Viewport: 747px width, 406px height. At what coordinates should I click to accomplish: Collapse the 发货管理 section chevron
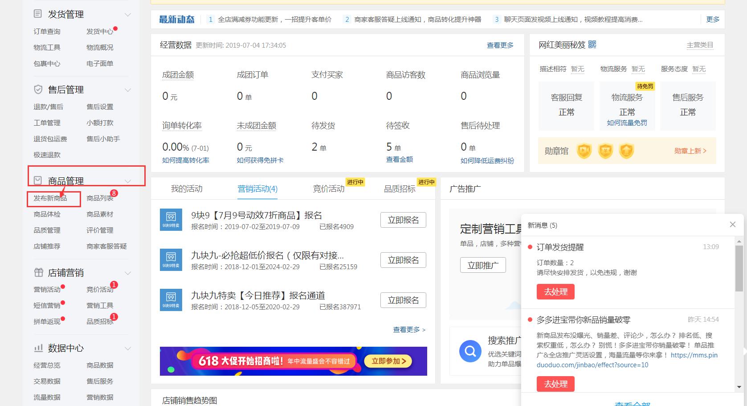(128, 14)
